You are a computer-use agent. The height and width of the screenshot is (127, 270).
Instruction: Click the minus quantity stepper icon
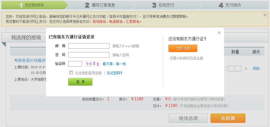tap(226, 69)
